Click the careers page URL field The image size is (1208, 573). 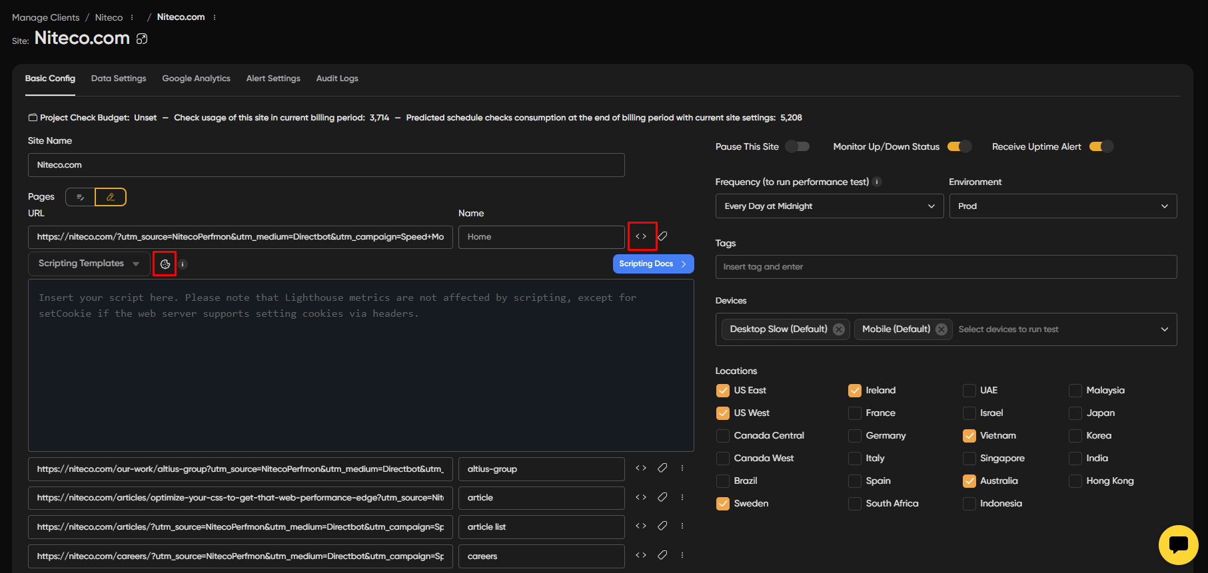tap(241, 556)
